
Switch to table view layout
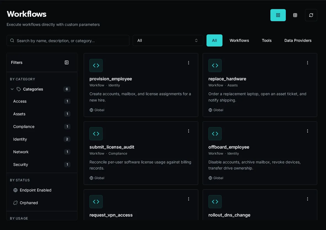coord(295,15)
